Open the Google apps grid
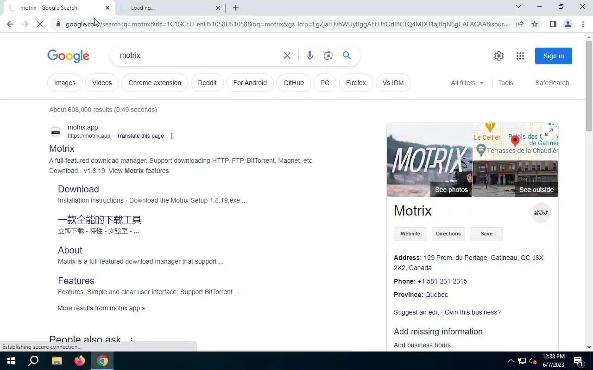Image resolution: width=593 pixels, height=370 pixels. point(520,56)
